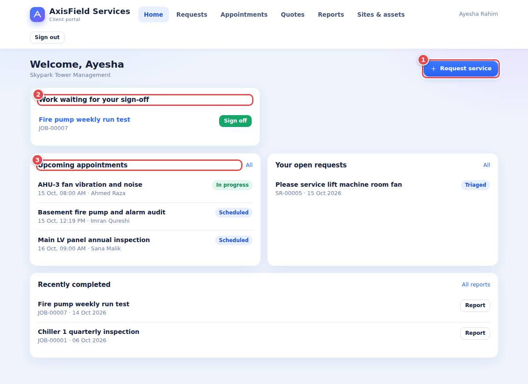Click the JOB-00001 · 06 Oct 2026 text

(x=72, y=341)
